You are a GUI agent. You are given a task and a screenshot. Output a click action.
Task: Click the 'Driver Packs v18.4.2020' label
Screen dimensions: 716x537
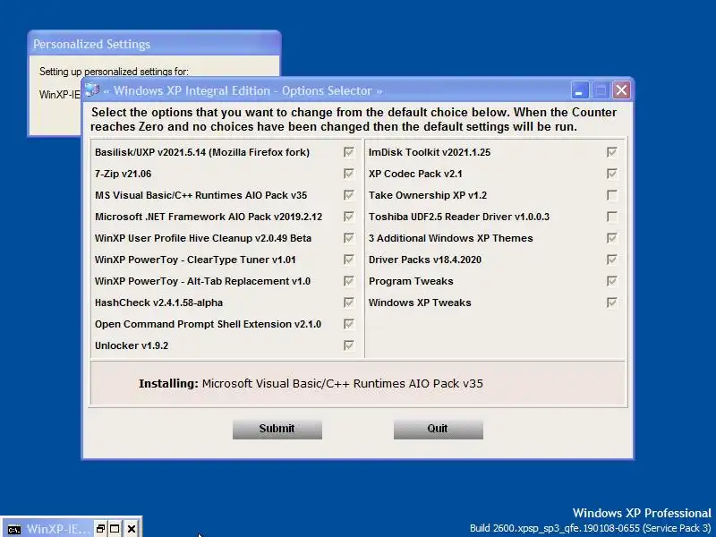425,260
